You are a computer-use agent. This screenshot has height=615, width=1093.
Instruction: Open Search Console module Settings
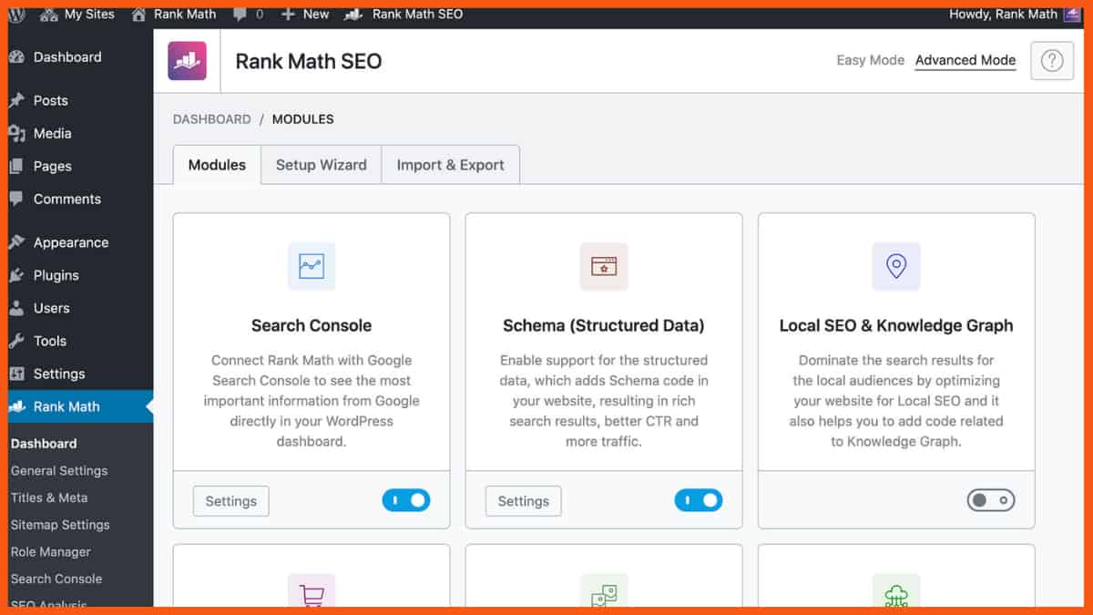230,500
